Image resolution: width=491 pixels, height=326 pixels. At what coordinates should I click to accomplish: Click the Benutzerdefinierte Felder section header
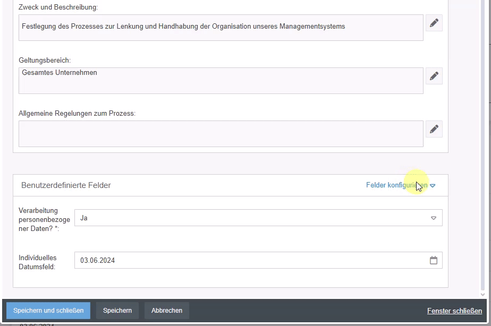66,185
